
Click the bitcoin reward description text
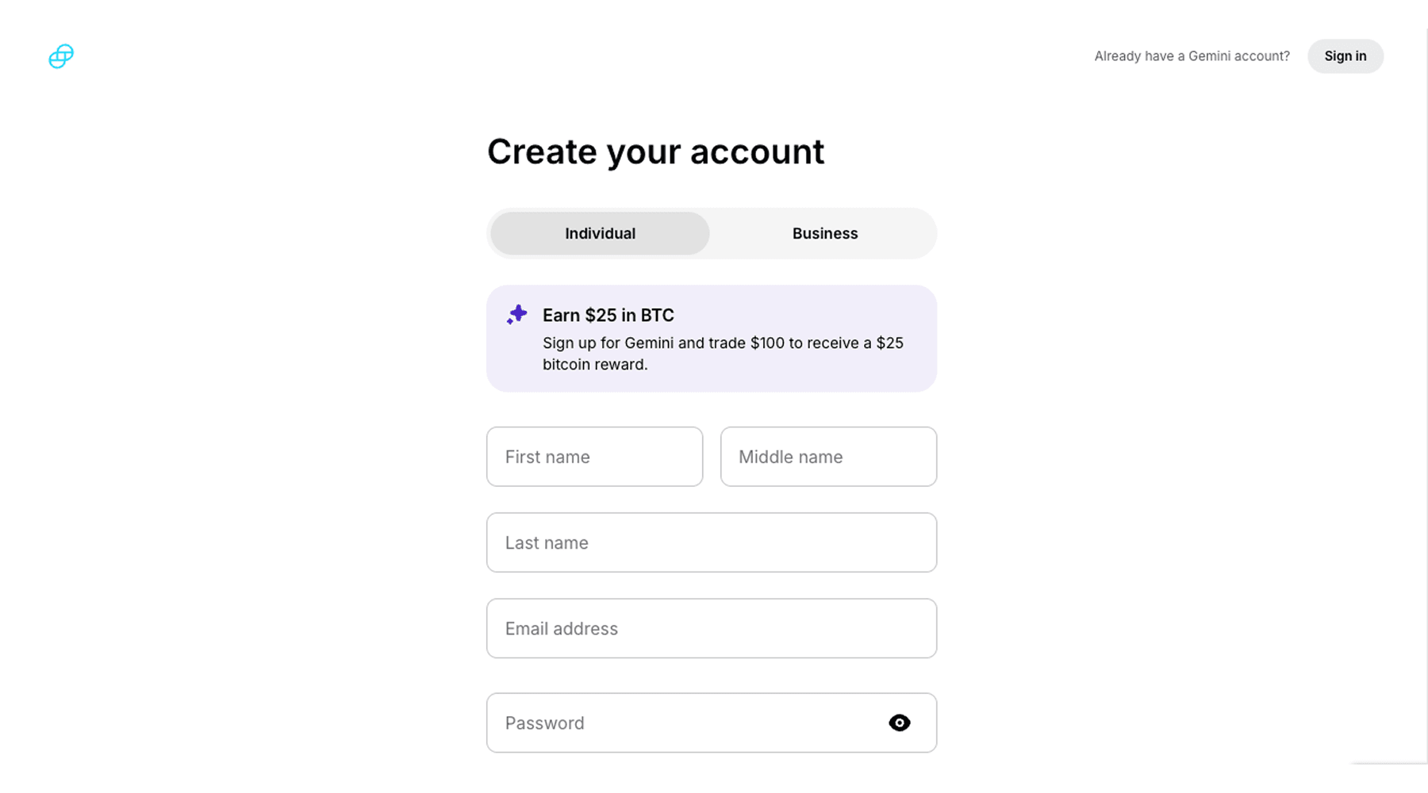(722, 354)
